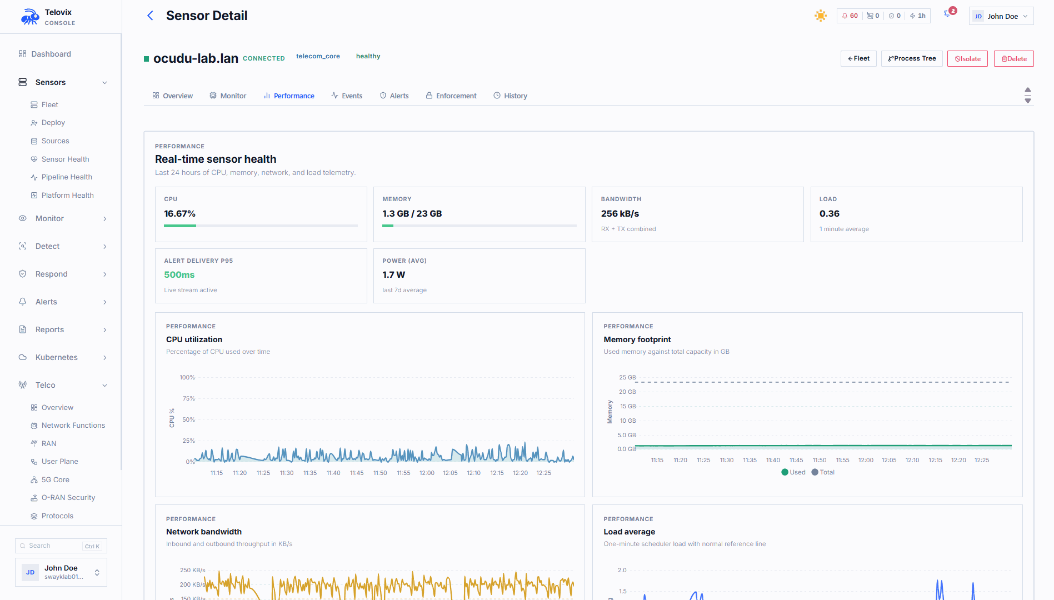Click the healthy status tag

[x=368, y=56]
